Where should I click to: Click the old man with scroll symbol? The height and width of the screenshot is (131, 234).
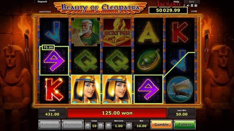click(x=86, y=32)
